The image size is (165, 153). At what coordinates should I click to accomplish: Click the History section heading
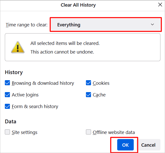pyautogui.click(x=14, y=72)
